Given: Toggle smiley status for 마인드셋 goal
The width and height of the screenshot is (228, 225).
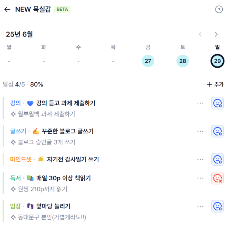Looking at the screenshot, I should pos(217,159).
